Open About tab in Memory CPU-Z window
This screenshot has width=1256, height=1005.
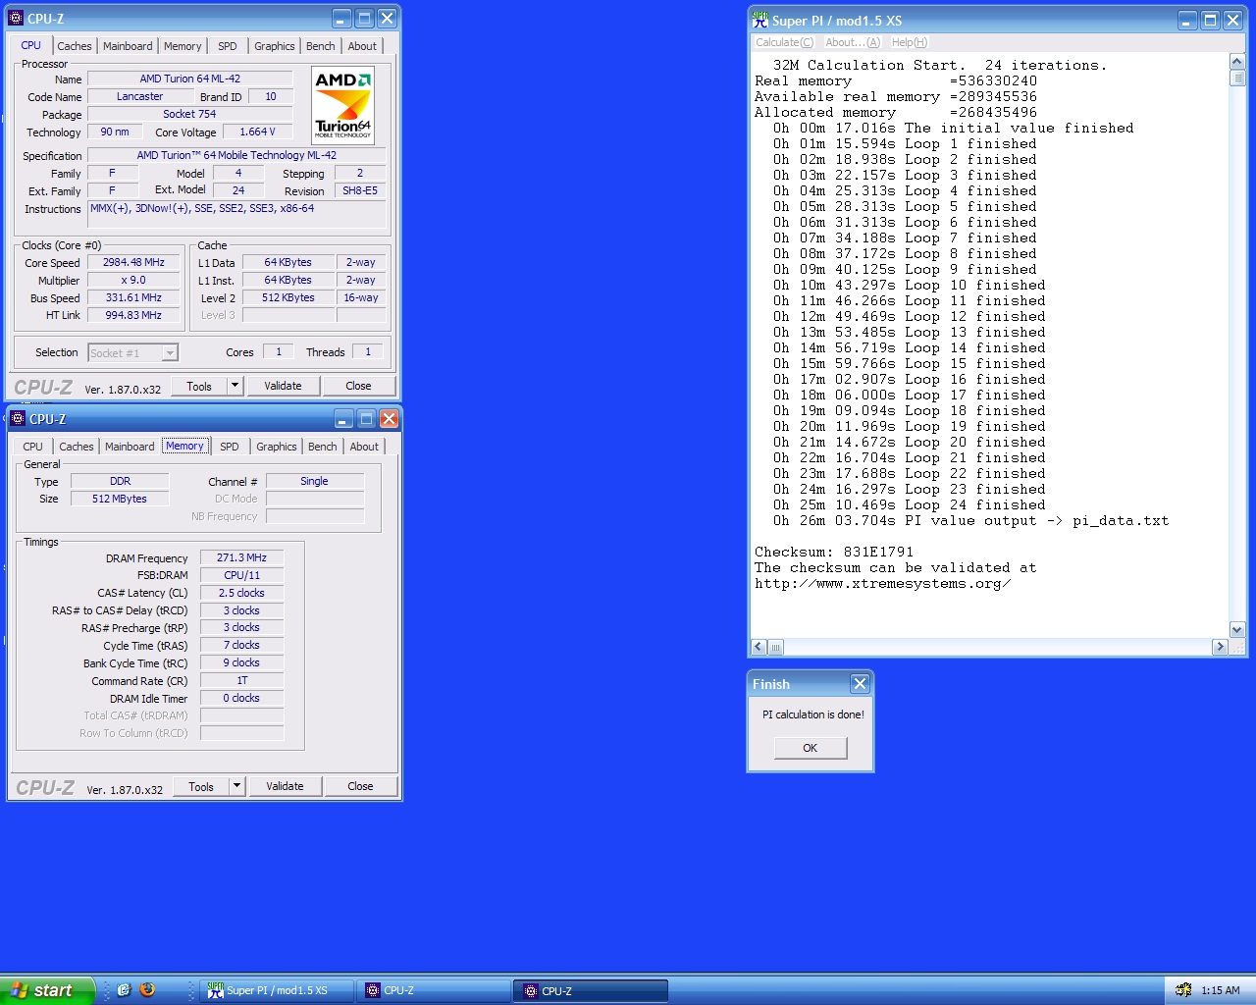pos(364,447)
